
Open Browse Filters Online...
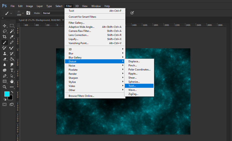[95, 96]
